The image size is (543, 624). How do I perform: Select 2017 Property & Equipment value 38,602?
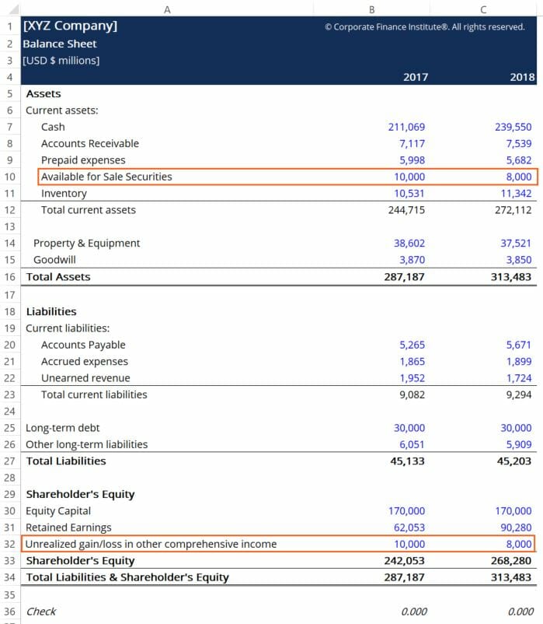409,243
